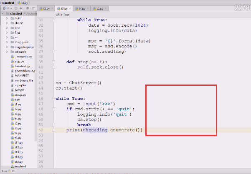
Task: Open the t5.py editor tab
Action: (x=100, y=9)
